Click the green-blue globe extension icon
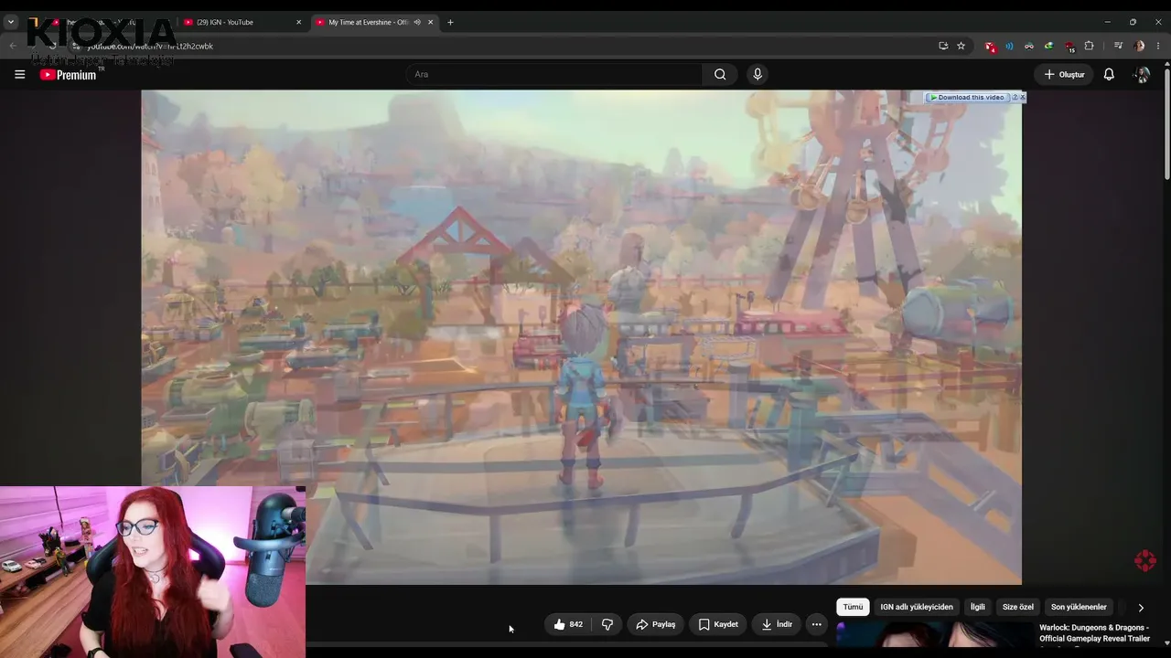Screen dimensions: 1171x658 [x=1048, y=46]
